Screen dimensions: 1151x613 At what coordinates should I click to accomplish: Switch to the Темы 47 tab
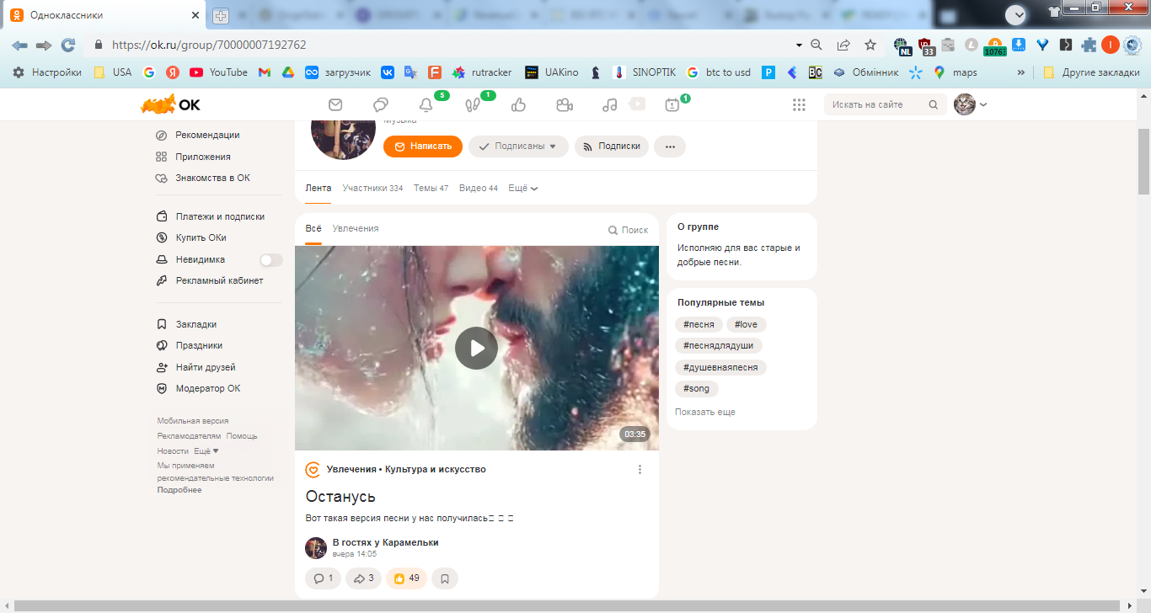pos(431,188)
